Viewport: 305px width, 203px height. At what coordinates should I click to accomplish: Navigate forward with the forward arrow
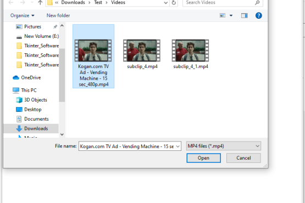(23, 2)
